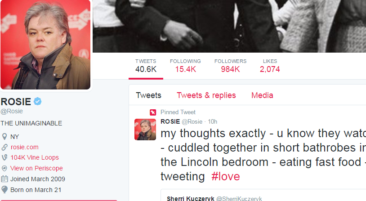Click the link chain icon beside rosie.com
The width and height of the screenshot is (366, 201).
(x=4, y=147)
